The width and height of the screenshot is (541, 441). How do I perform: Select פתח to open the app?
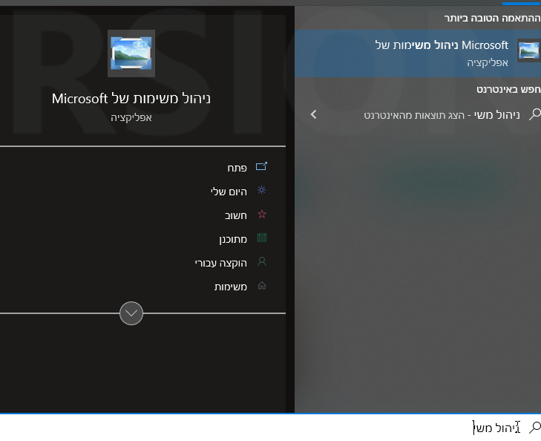237,168
